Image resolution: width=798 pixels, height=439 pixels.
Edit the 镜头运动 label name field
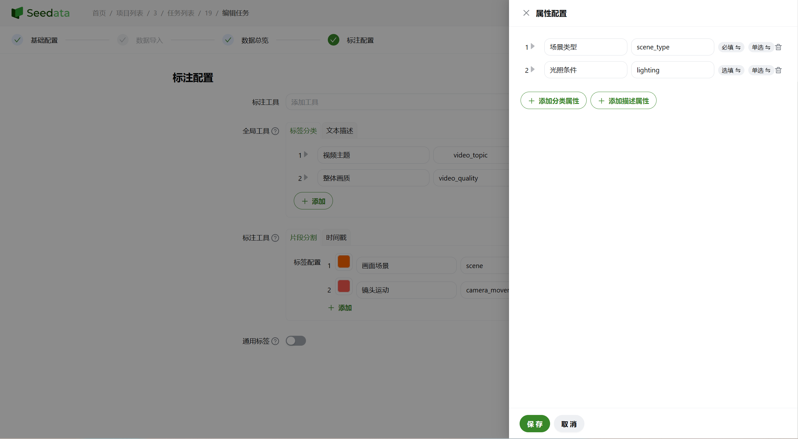click(406, 290)
